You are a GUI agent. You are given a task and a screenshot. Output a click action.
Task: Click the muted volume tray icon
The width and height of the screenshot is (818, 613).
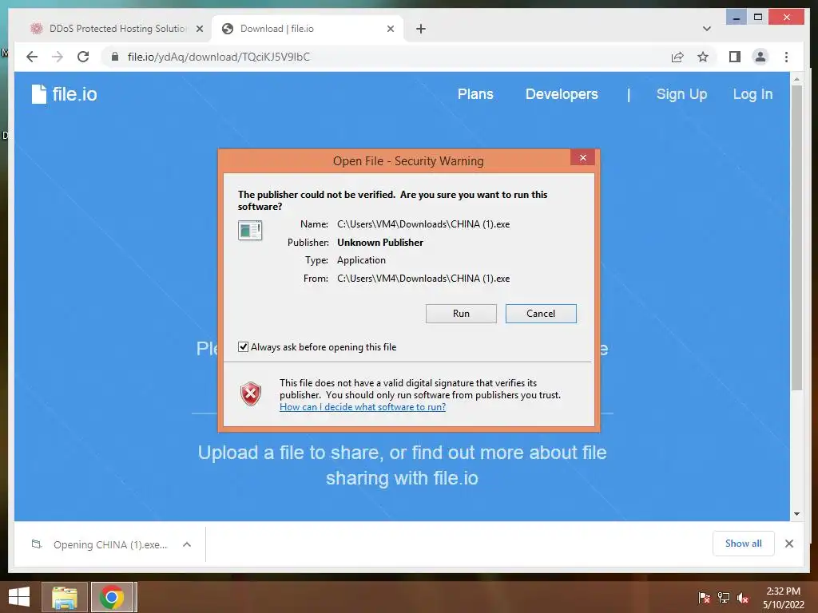click(743, 598)
